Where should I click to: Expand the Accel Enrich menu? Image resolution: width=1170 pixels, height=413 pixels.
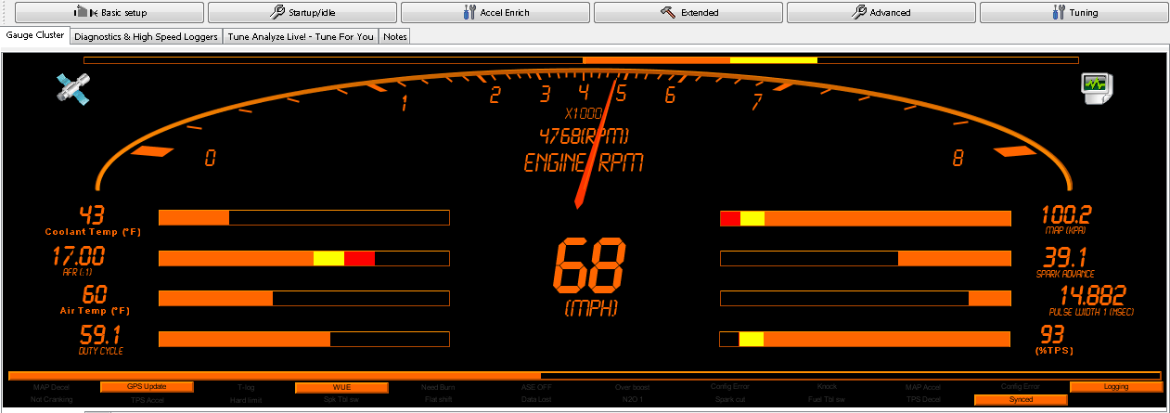tap(495, 13)
